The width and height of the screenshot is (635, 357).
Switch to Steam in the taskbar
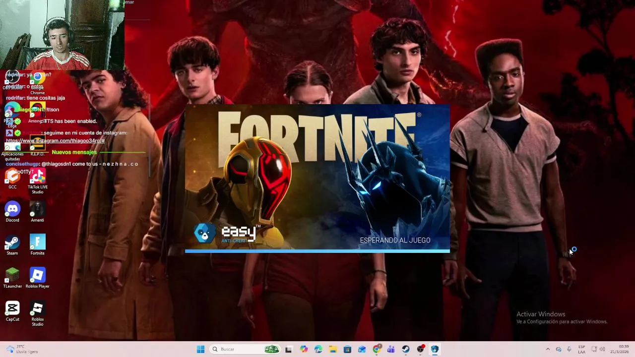406,349
